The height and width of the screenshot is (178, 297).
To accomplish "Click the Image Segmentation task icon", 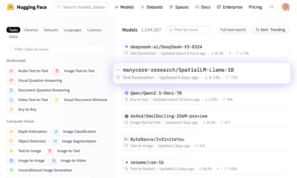I will (x=55, y=141).
